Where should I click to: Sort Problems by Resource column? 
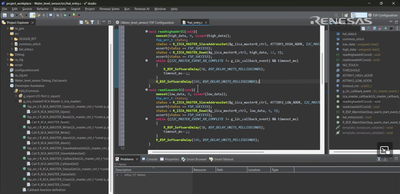204,170
